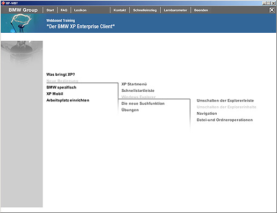Open 'Umschalten der Explorerinhalte' lesson

(x=226, y=107)
